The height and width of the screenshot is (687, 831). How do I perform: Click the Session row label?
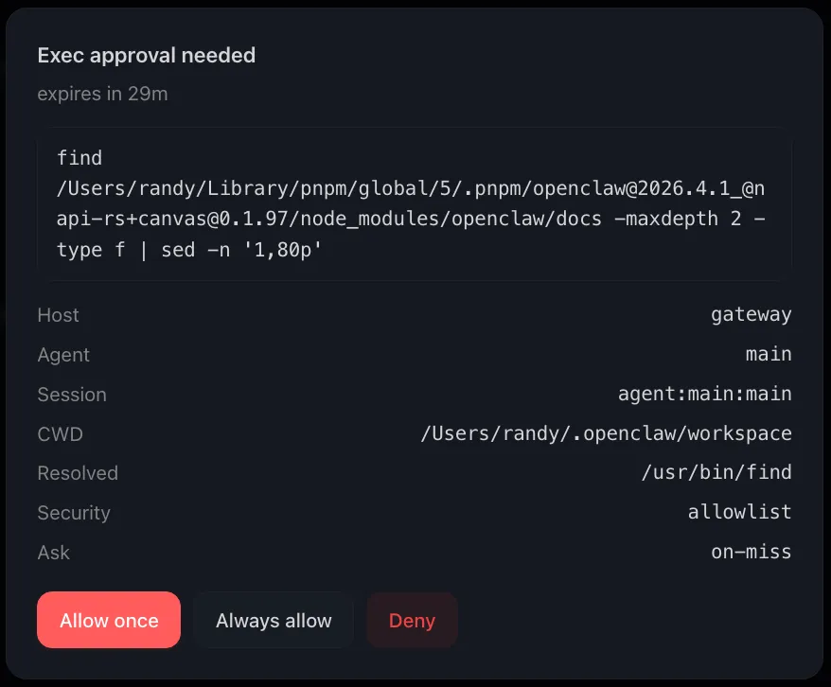[72, 395]
